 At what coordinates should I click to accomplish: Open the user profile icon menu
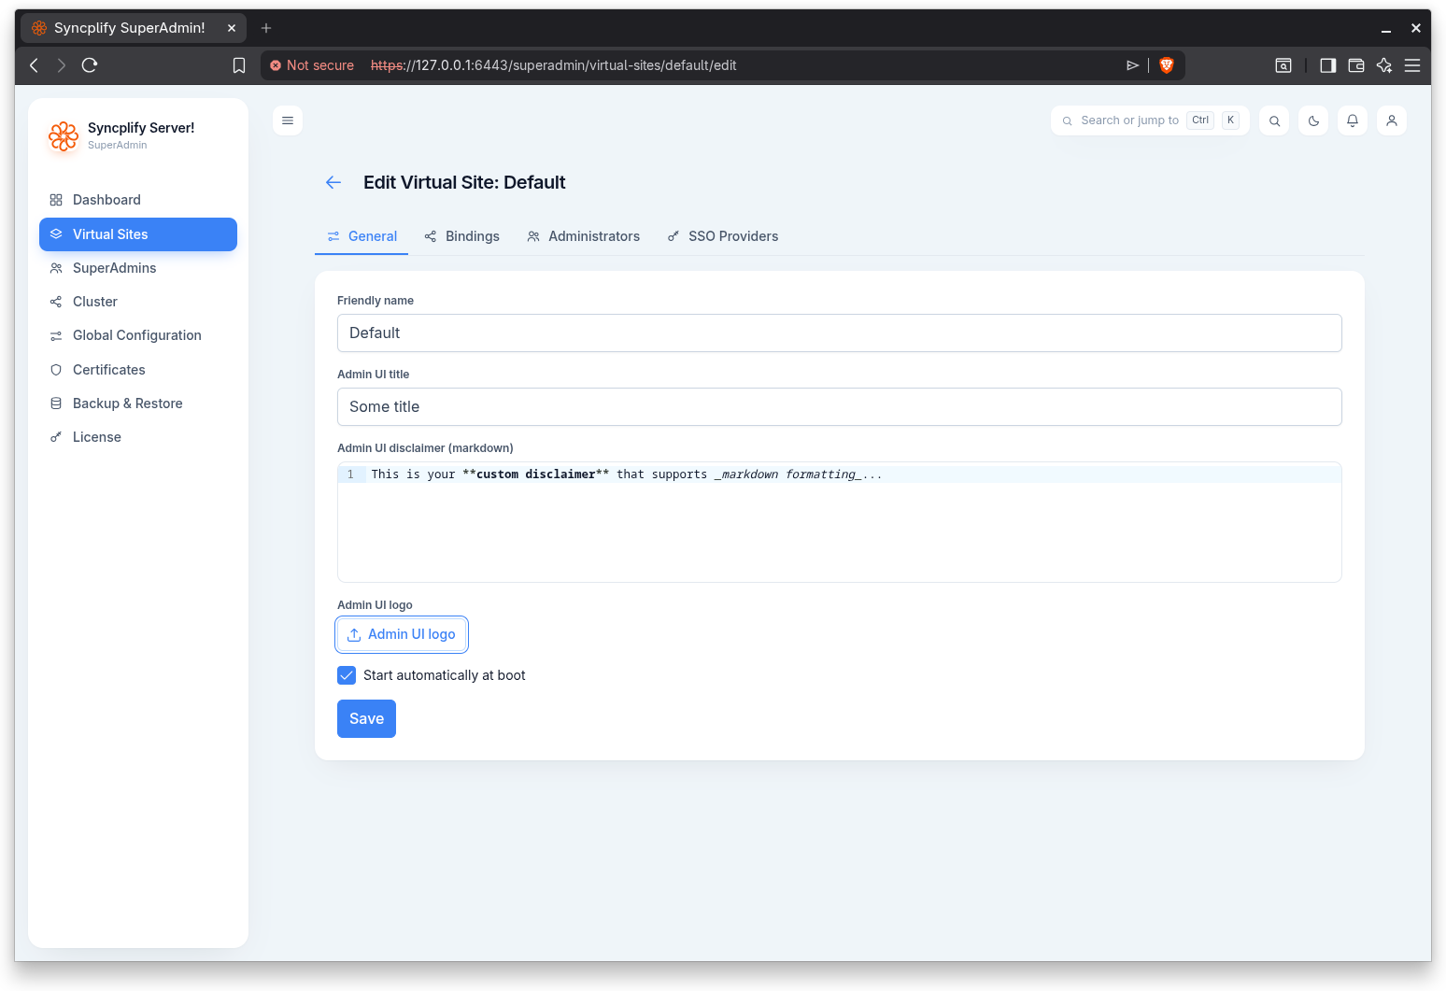[x=1392, y=120]
